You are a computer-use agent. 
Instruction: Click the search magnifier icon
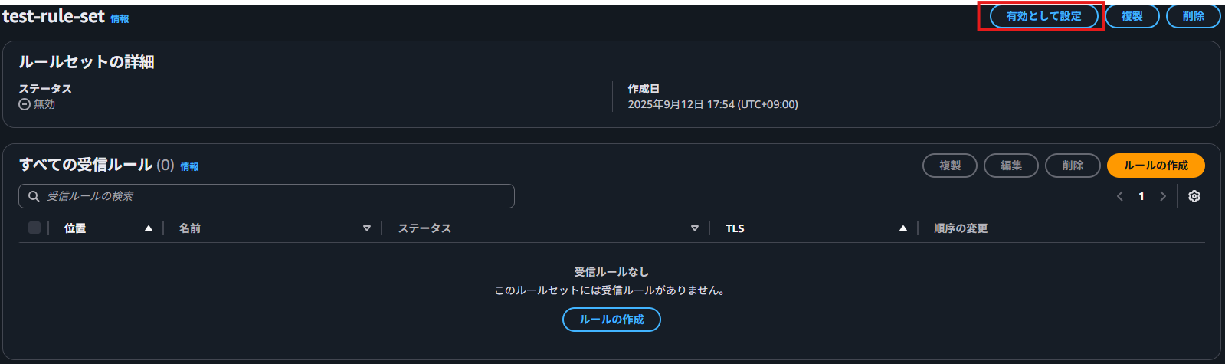34,196
